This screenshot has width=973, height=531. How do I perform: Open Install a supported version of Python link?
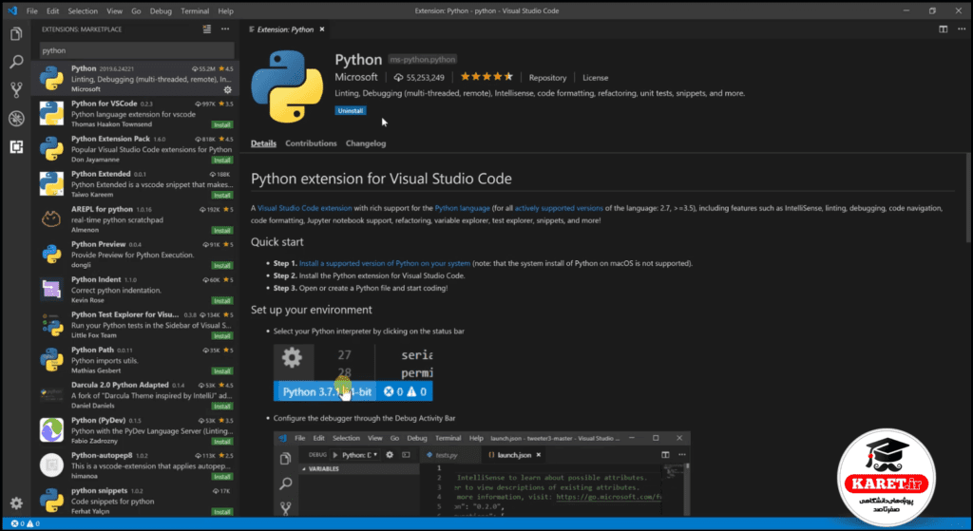click(x=385, y=263)
